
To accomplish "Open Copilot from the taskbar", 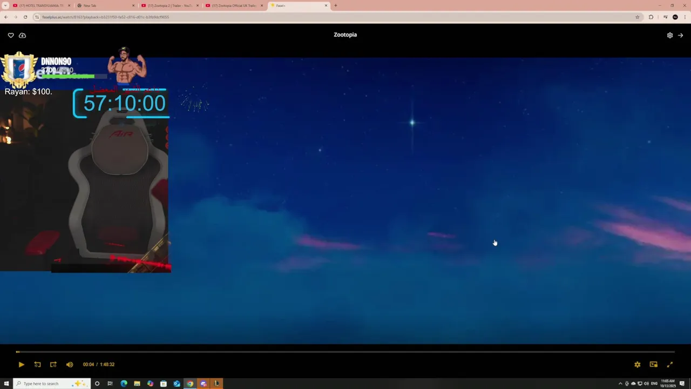I will [x=150, y=384].
